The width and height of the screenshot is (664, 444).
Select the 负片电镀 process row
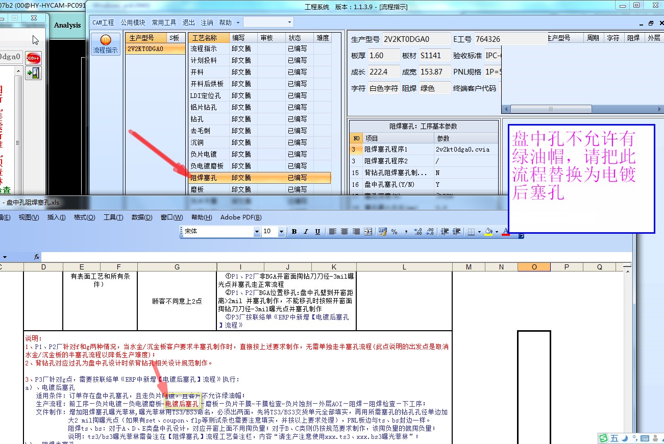pos(259,154)
